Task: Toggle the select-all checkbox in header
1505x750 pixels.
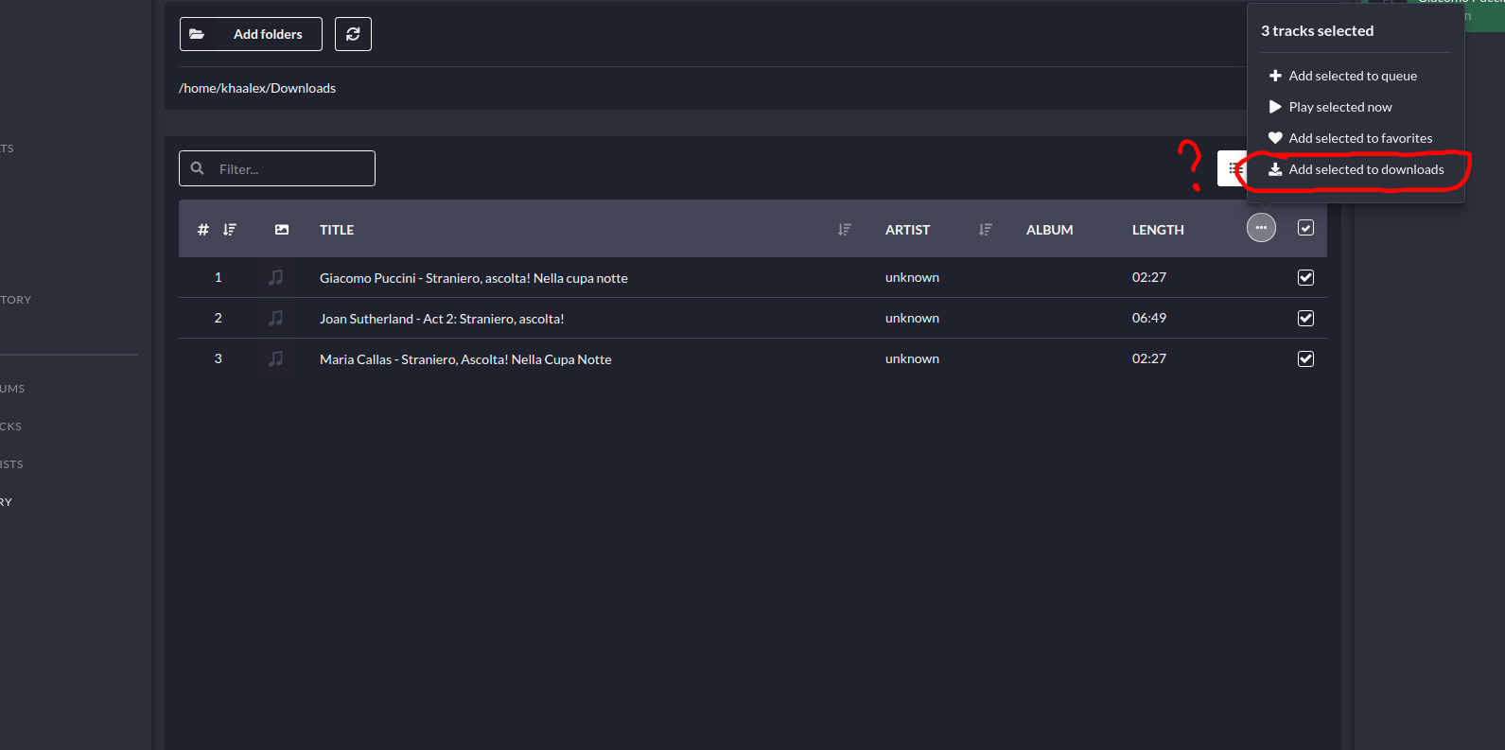Action: tap(1305, 228)
